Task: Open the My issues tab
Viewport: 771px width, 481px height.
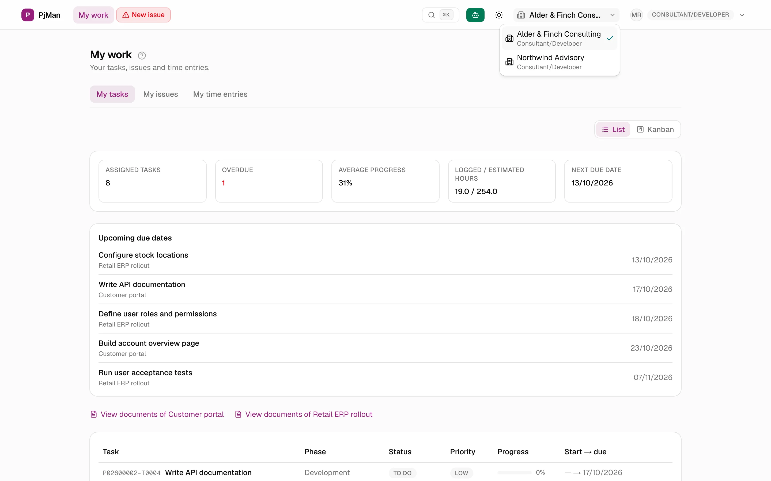Action: [161, 94]
